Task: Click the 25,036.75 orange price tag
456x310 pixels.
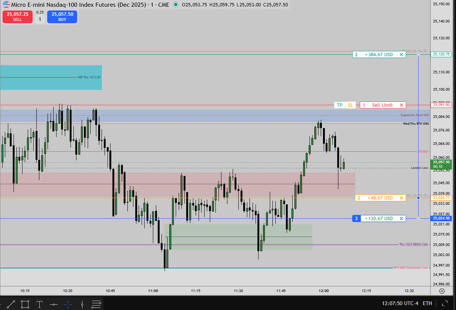Action: point(442,198)
